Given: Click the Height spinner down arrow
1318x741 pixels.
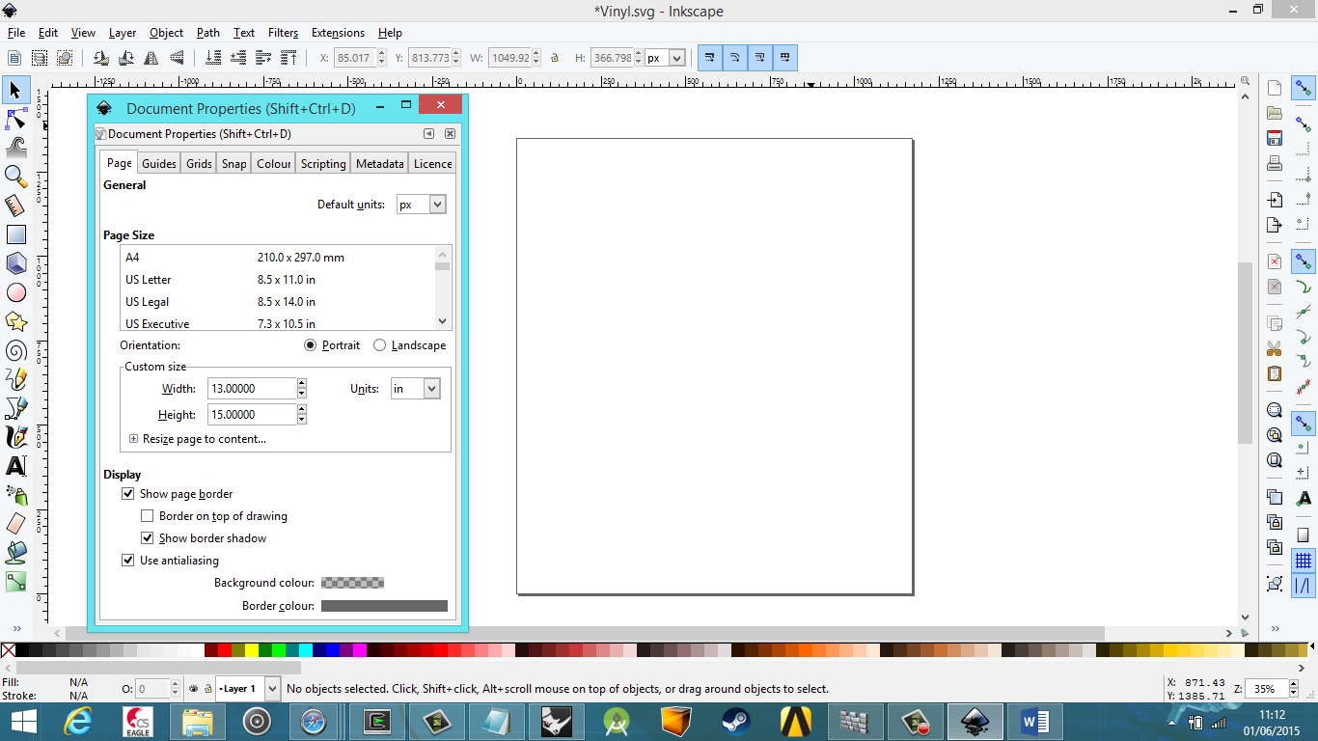Looking at the screenshot, I should (x=302, y=420).
